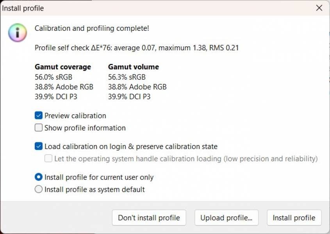The image size is (330, 234).
Task: Close the Install profile dialog
Action: (319, 8)
